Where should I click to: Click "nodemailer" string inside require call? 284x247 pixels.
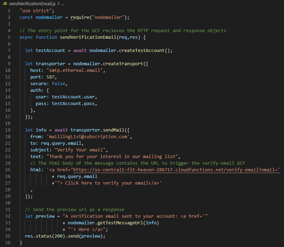108,17
